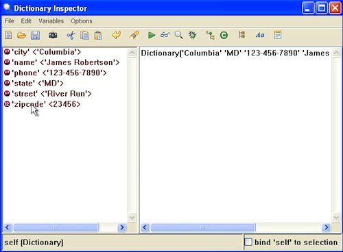The width and height of the screenshot is (343, 252).
Task: Click the paintbrush toolbar icon
Action: point(134,35)
